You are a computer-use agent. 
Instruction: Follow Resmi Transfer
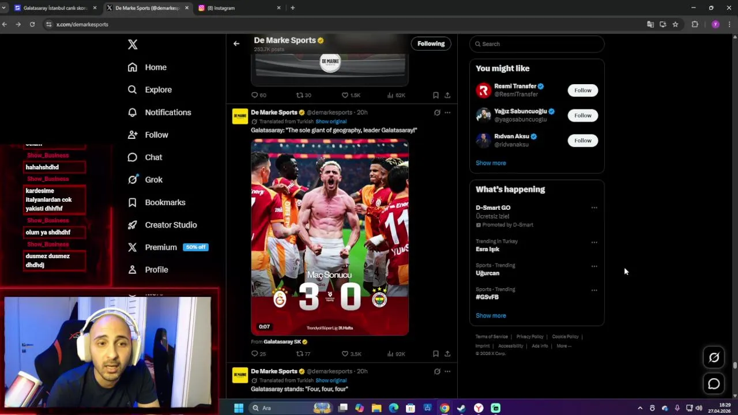[x=583, y=90]
